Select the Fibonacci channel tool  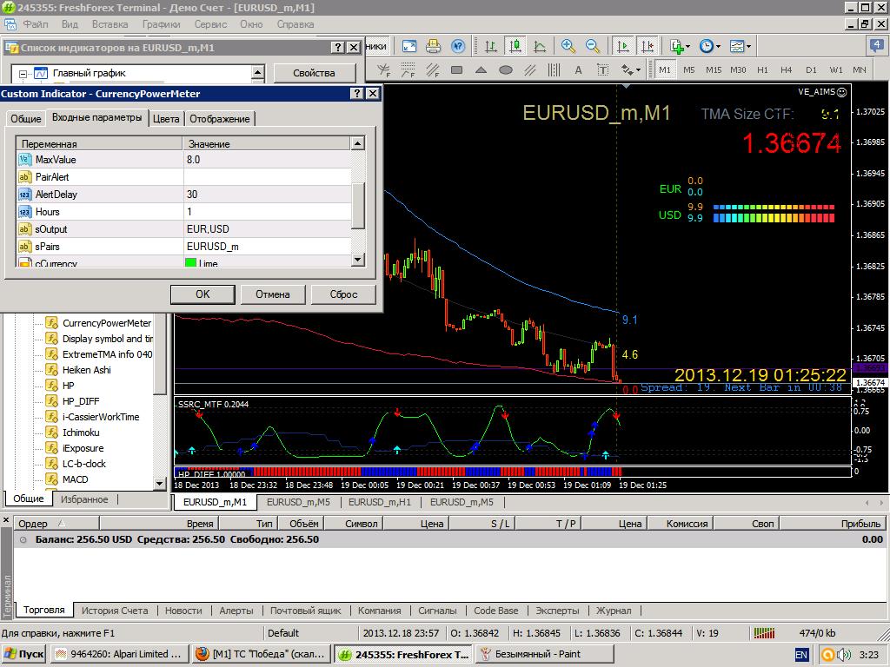click(x=433, y=70)
